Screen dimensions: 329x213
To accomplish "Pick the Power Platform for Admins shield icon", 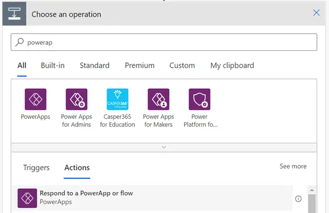I will [x=200, y=99].
